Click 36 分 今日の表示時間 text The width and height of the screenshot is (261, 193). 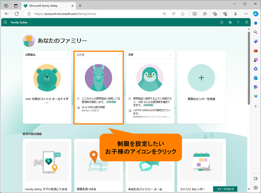(x=93, y=107)
